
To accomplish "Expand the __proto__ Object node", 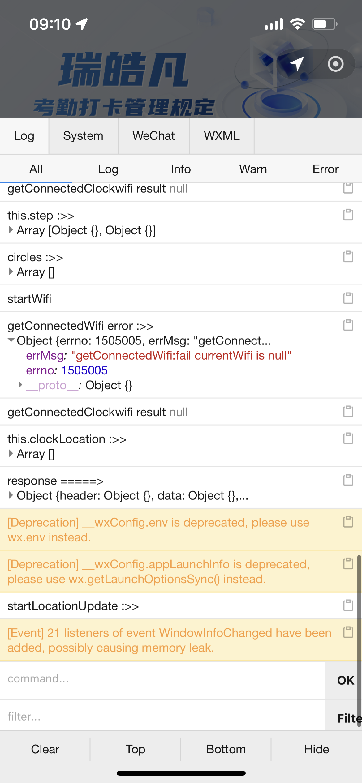I will click(x=20, y=385).
